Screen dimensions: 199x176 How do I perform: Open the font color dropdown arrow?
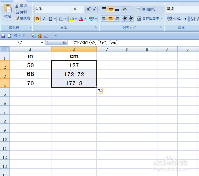point(85,19)
